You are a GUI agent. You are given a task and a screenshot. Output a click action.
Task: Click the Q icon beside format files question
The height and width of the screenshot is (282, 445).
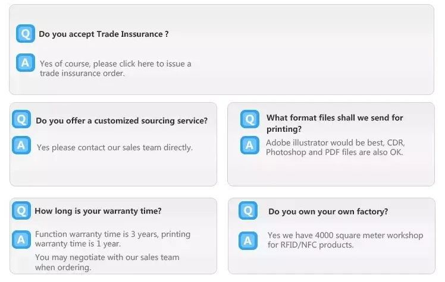pyautogui.click(x=250, y=119)
